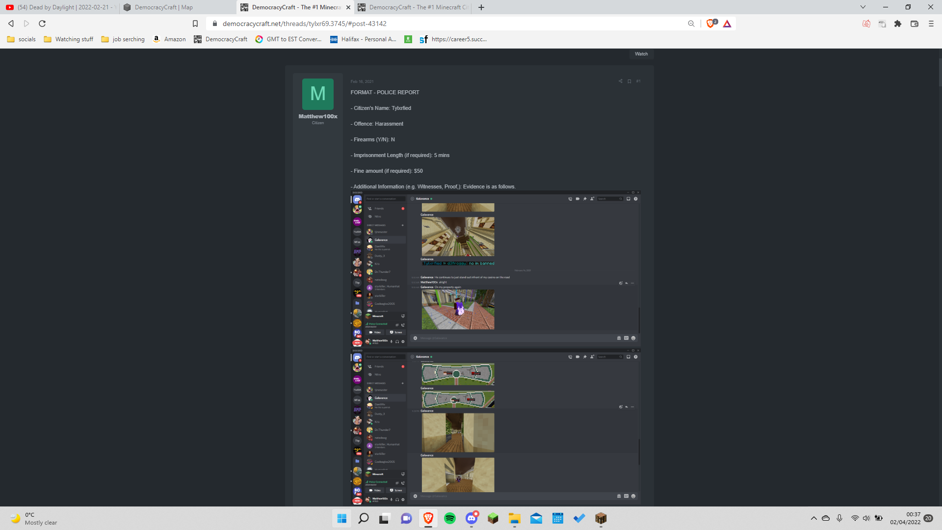The image size is (942, 530).
Task: Open the Watching stuff bookmark folder
Action: (69, 39)
